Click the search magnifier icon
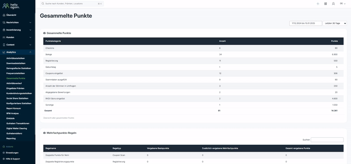The height and width of the screenshot is (164, 351). click(43, 4)
